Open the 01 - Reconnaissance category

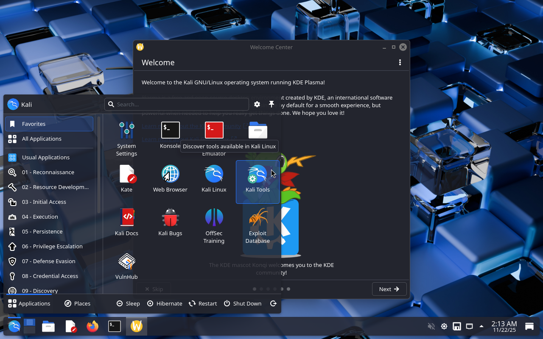coord(48,172)
